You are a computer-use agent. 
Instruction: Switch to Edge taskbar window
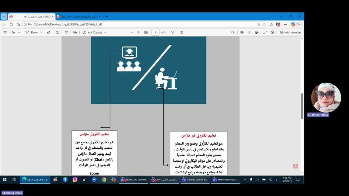35,180
